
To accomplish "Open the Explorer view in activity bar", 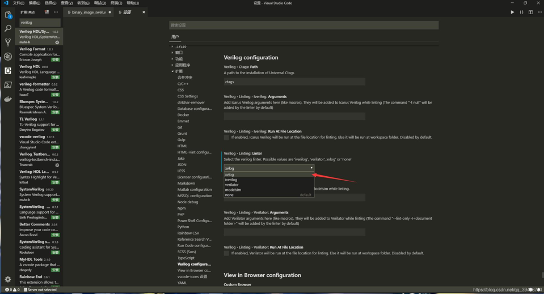I will (8, 15).
